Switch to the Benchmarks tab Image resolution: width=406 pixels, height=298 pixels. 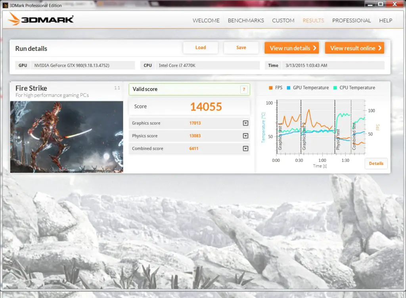[x=246, y=21]
